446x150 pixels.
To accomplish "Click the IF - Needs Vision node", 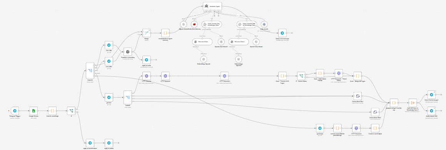I will pyautogui.click(x=301, y=76).
